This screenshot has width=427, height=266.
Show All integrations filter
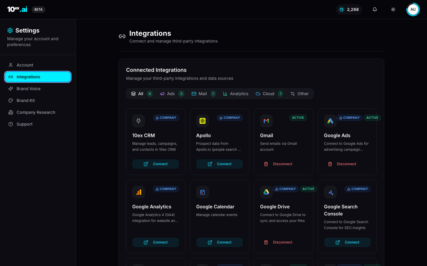tap(142, 94)
